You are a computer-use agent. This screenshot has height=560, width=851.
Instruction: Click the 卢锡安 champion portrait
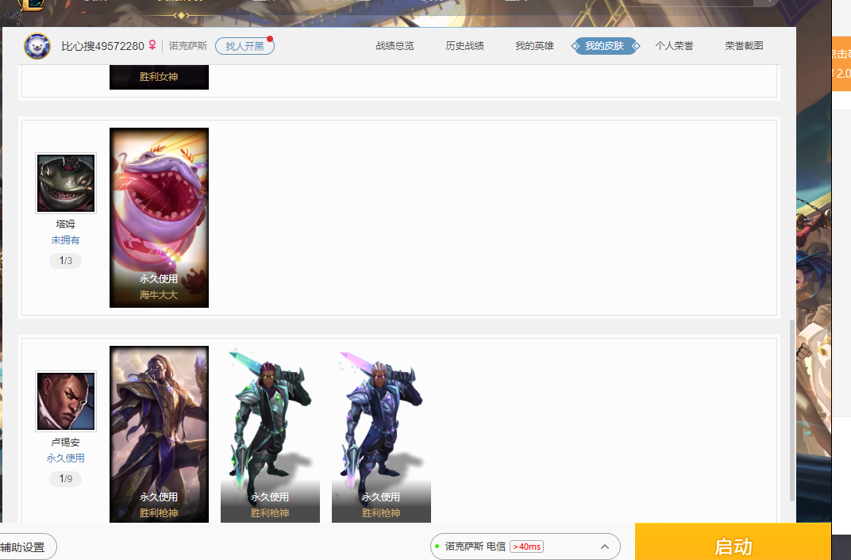pos(66,401)
